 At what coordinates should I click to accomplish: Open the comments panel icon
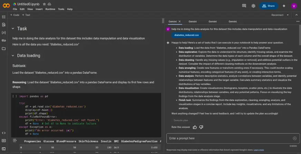[x=244, y=6]
